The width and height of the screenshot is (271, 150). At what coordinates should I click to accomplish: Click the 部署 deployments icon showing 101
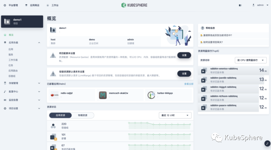[x=53, y=137]
